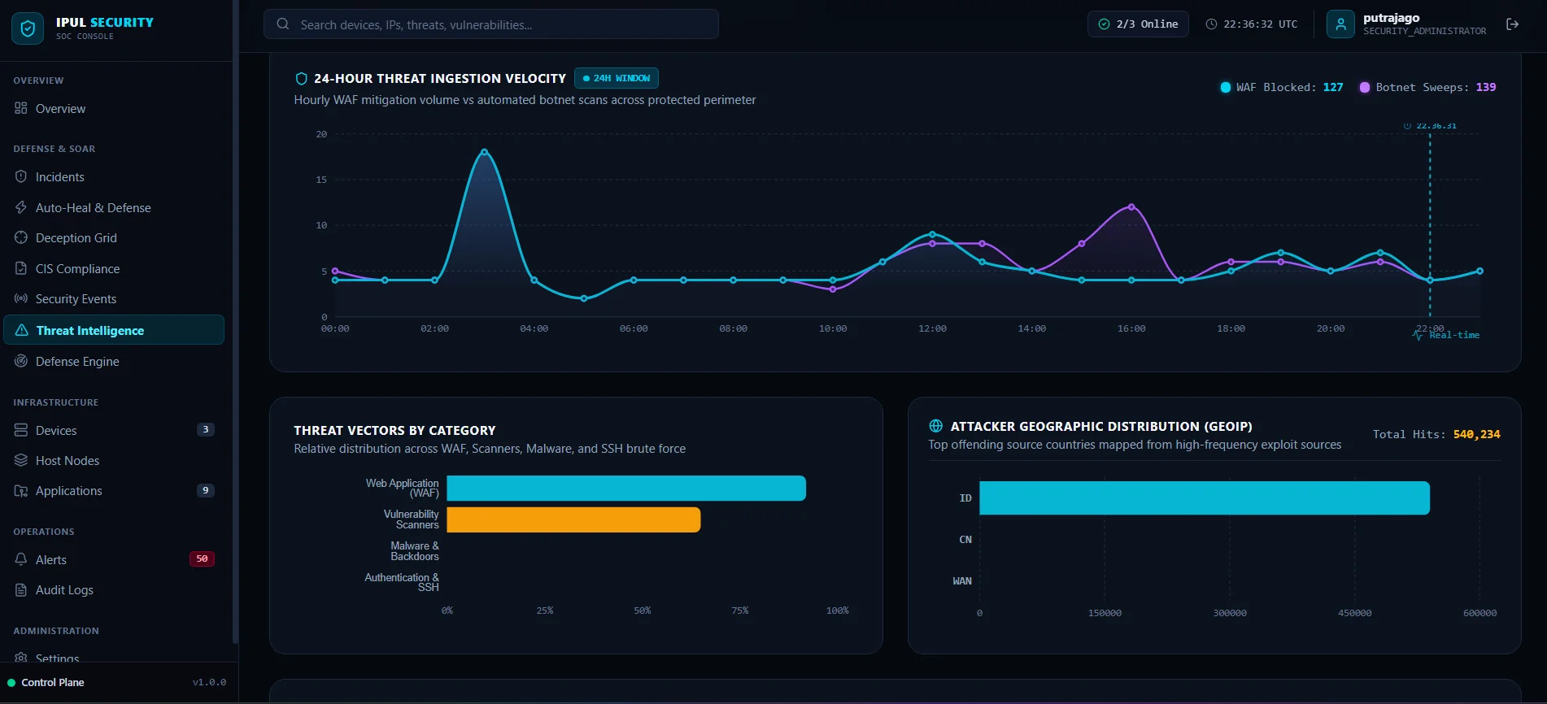Focus the search devices input field
This screenshot has width=1547, height=704.
pyautogui.click(x=491, y=24)
